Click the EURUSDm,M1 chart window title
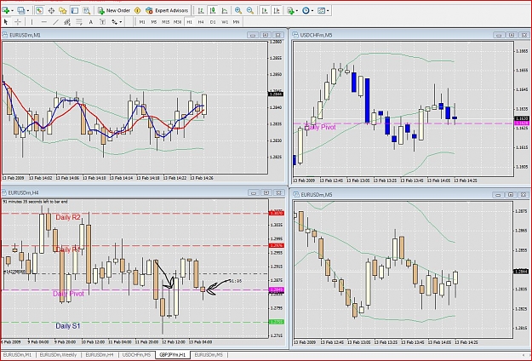 (x=25, y=35)
